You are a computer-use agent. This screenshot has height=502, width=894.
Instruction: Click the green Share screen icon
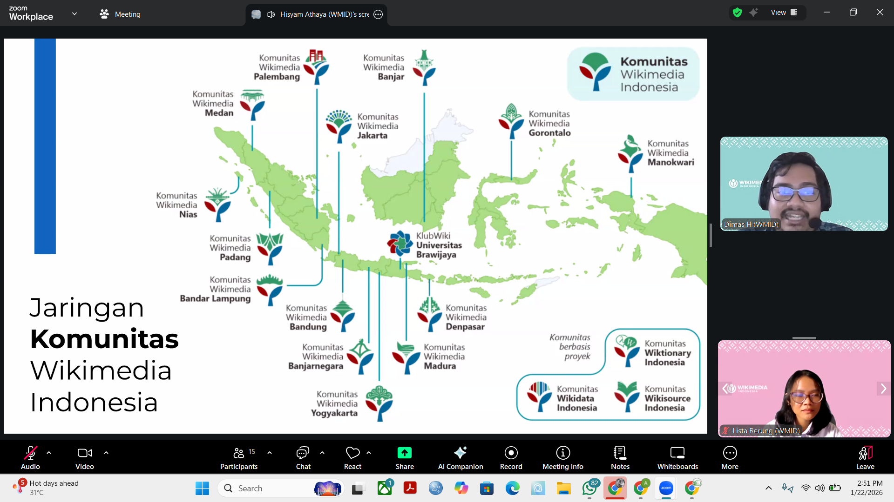(404, 453)
